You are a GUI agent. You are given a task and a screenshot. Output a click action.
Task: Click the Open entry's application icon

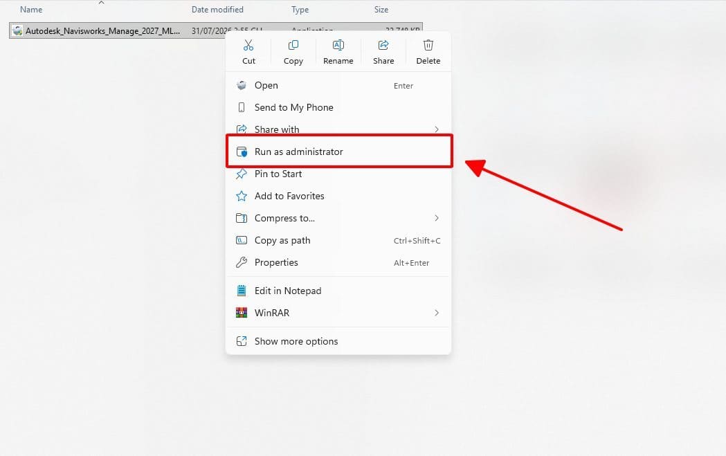click(x=242, y=85)
